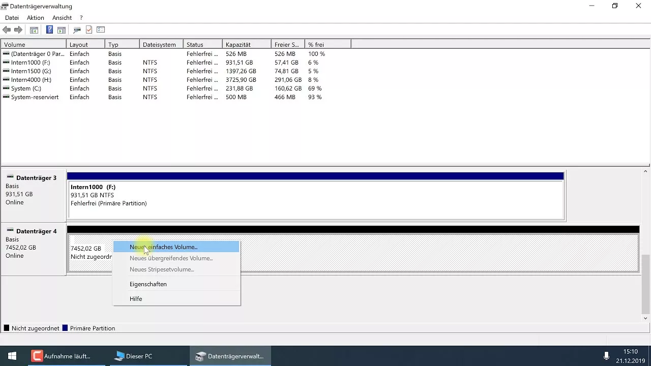This screenshot has width=651, height=366.
Task: Open Help via the question mark icon
Action: tap(49, 29)
